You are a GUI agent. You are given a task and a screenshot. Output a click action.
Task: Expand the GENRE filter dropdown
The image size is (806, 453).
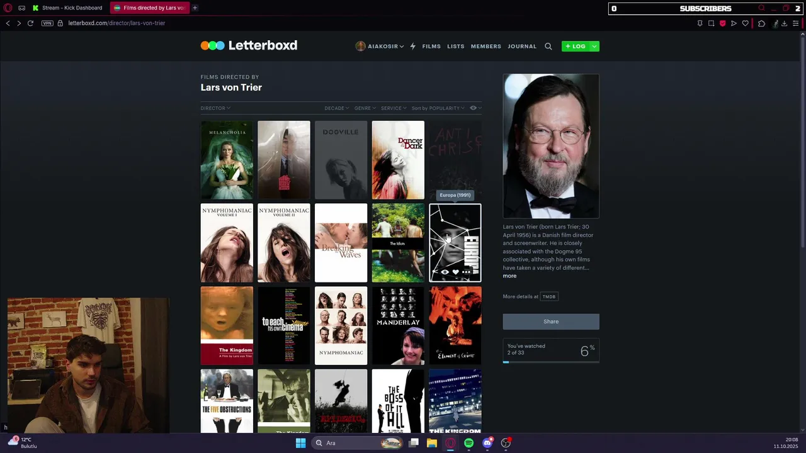click(x=365, y=108)
